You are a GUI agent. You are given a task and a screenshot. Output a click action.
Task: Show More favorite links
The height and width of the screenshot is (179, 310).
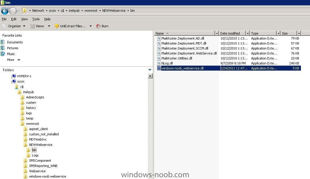[x=13, y=60]
